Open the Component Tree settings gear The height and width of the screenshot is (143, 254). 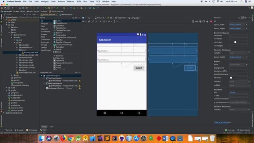click(x=76, y=72)
